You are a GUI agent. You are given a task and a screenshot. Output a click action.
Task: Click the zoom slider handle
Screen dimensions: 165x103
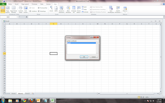click(x=157, y=97)
